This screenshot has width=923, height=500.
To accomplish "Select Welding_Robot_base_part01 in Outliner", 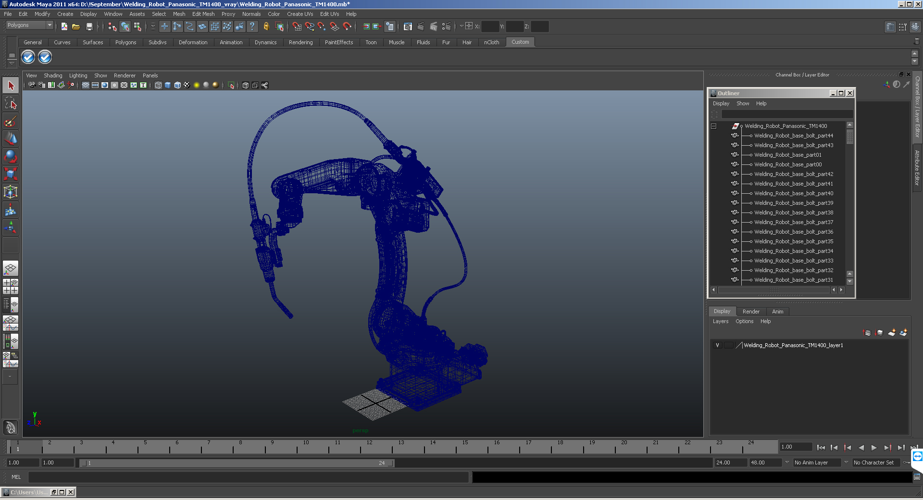I will pos(787,155).
